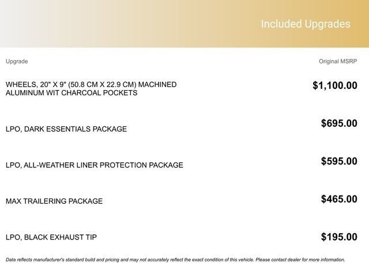Image resolution: width=369 pixels, height=277 pixels.
Task: Click the ALUMINUM WIT CHARCOAL POCKETS line
Action: point(71,93)
